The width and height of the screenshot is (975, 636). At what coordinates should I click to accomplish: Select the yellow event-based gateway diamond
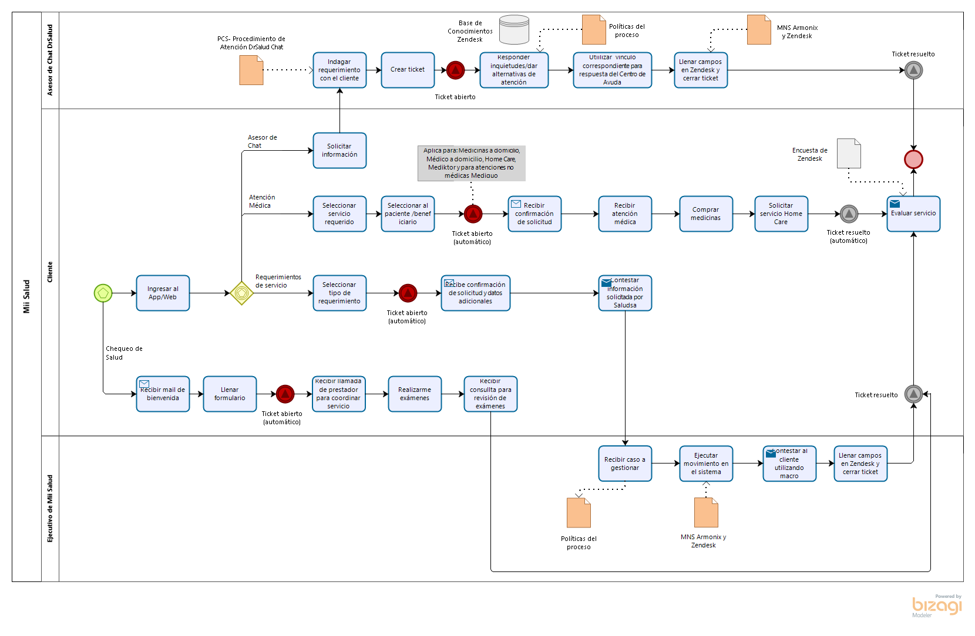click(x=241, y=293)
